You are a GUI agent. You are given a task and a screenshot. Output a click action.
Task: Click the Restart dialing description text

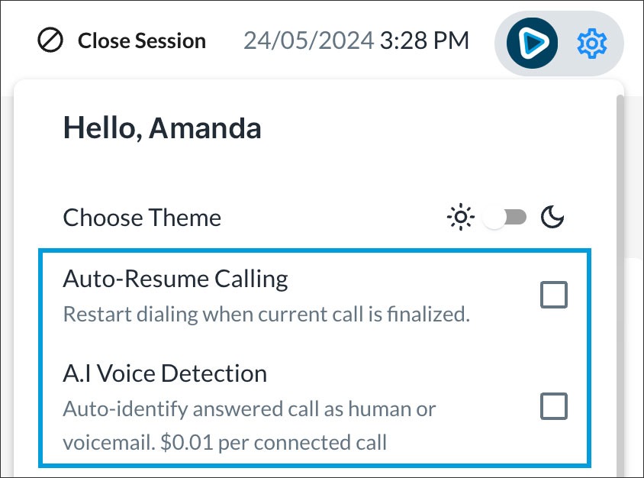266,314
